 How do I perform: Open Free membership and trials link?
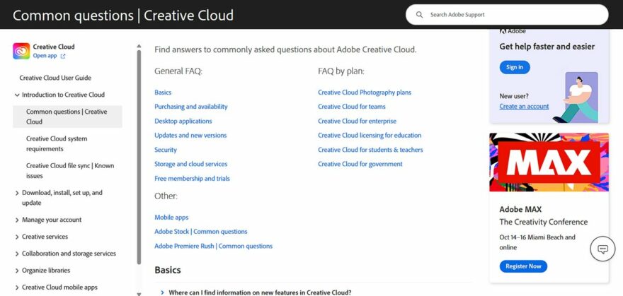pyautogui.click(x=193, y=179)
